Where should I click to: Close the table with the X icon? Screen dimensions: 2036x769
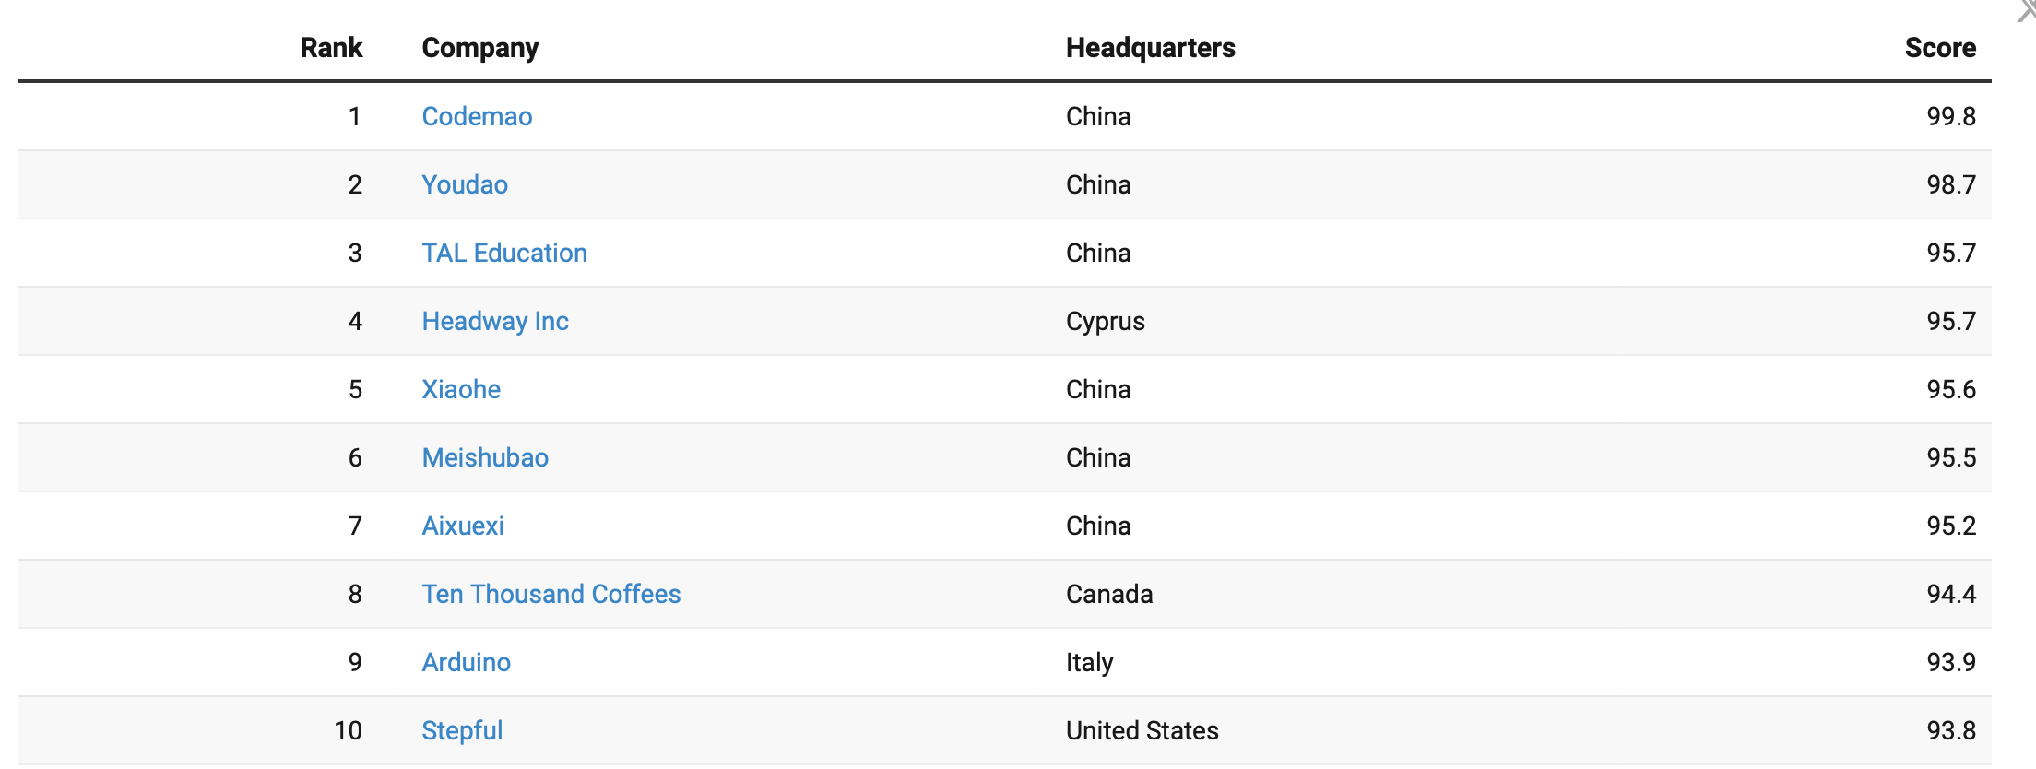[2026, 10]
